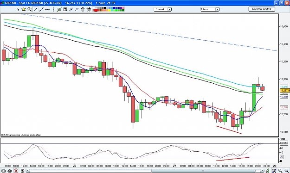The image size is (290, 173).
Task: Click the IT-Finance.com data indicative text
Action: pyautogui.click(x=21, y=135)
